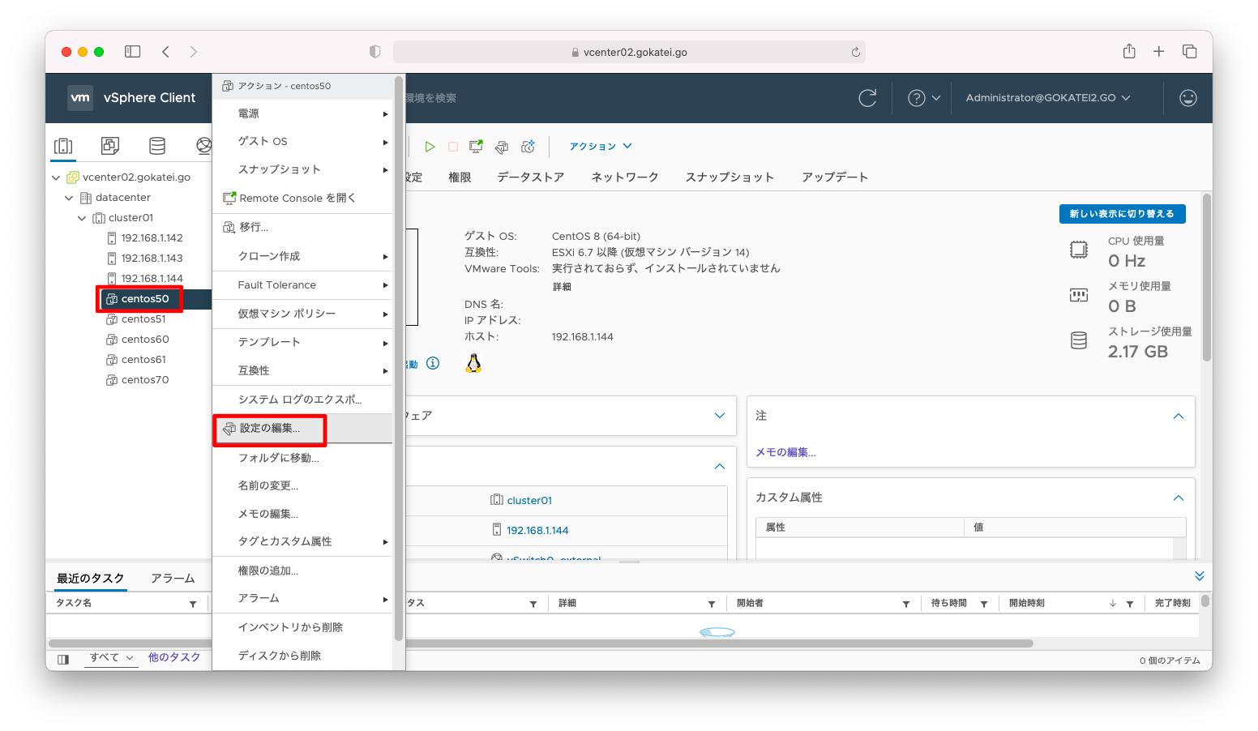Open the help question mark menu
The image size is (1258, 731).
923,98
